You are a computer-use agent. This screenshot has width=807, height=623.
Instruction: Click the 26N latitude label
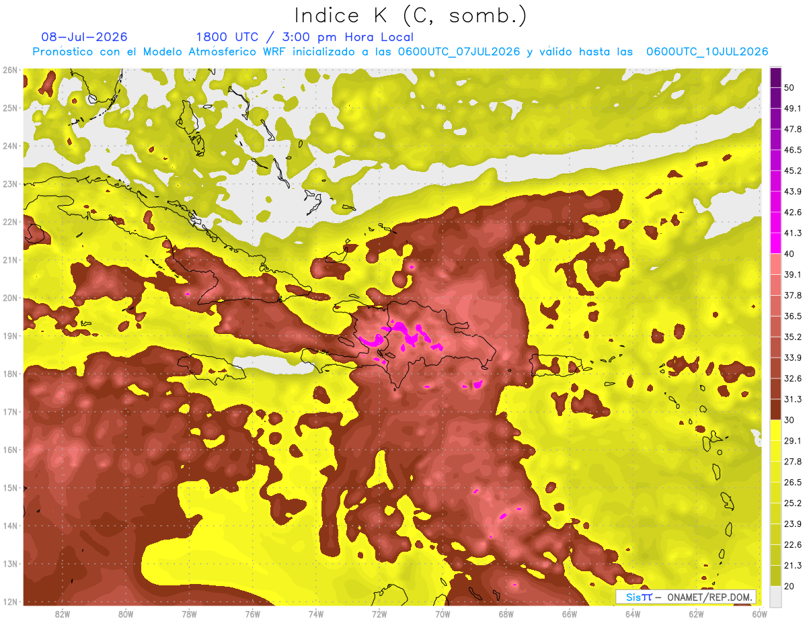(x=10, y=70)
